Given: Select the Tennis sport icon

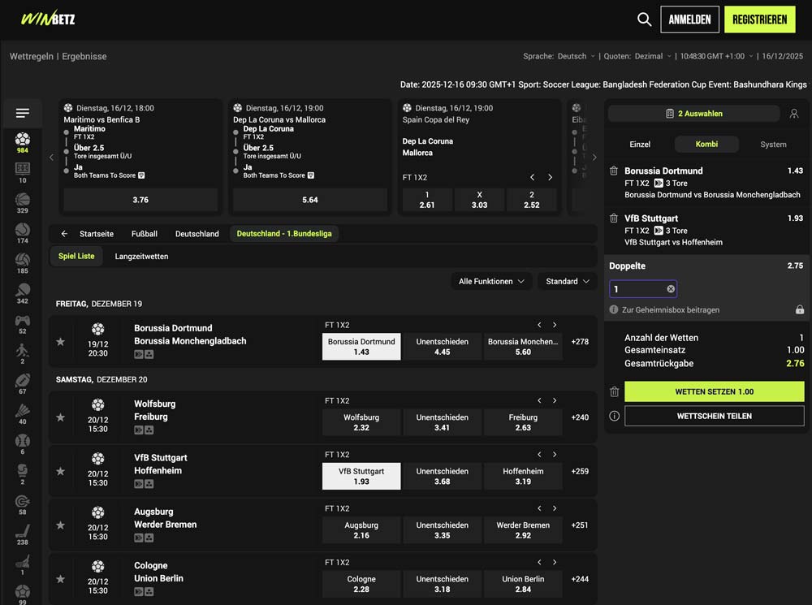Looking at the screenshot, I should [x=23, y=230].
